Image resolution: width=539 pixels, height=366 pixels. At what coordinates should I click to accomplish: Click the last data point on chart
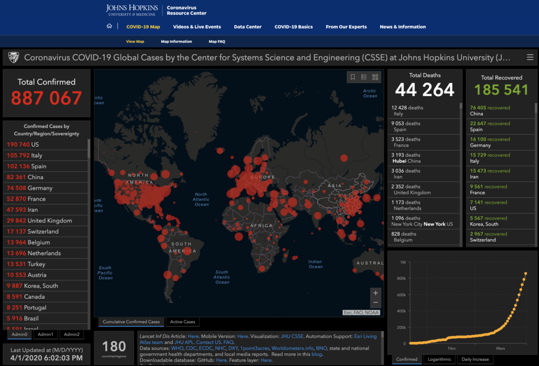click(526, 273)
